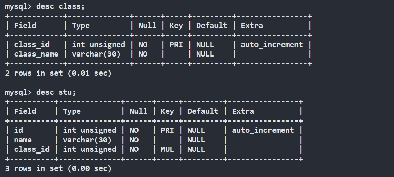Screen dimensions: 394x177
Task: Click the Type header in class table
Action: point(81,26)
